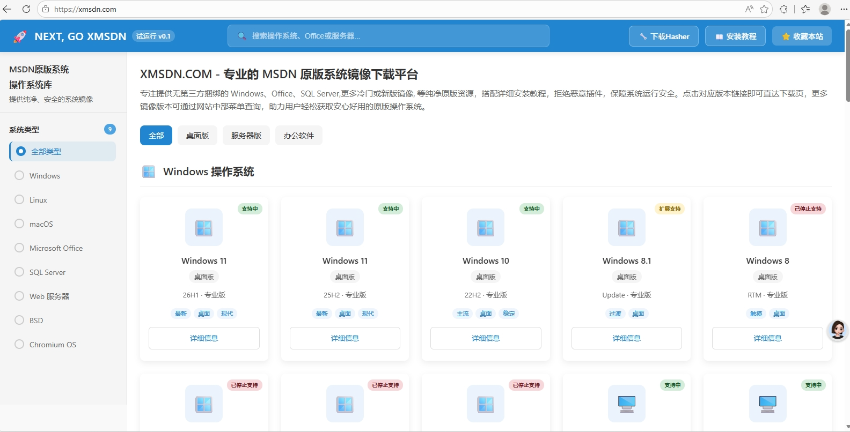Click the 22H2 · 专业版 text

[x=486, y=295]
